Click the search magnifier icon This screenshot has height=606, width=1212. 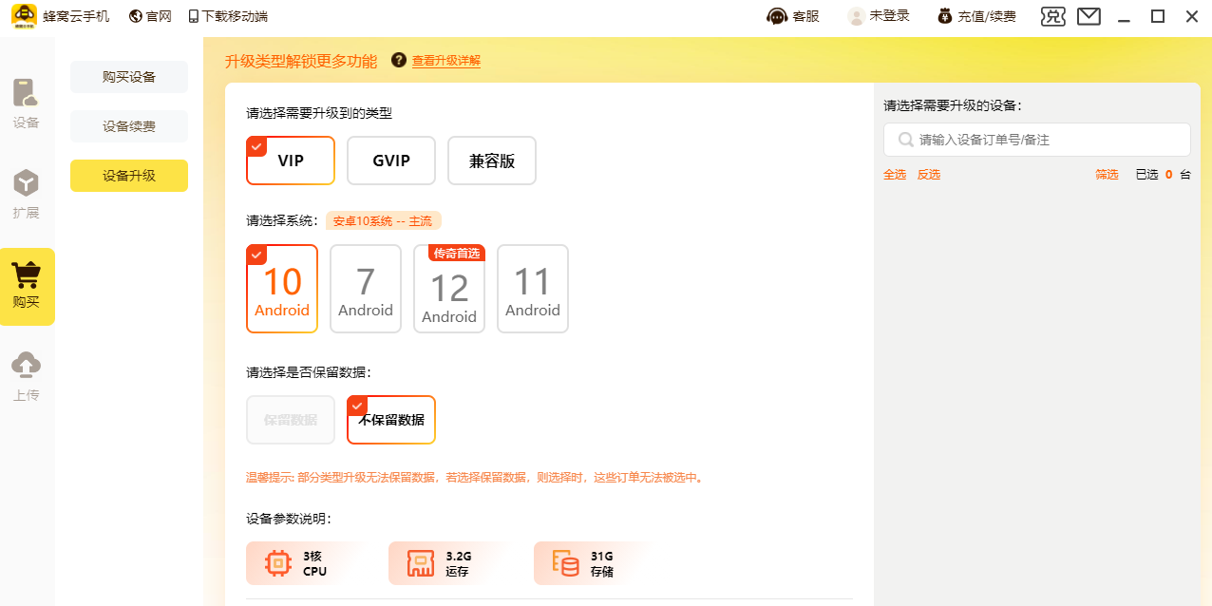click(906, 140)
